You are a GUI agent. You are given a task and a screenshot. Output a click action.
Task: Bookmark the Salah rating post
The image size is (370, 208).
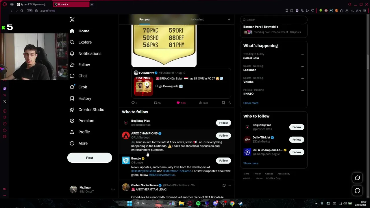(223, 103)
